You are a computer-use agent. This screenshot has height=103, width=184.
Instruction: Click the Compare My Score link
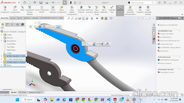click(166, 44)
